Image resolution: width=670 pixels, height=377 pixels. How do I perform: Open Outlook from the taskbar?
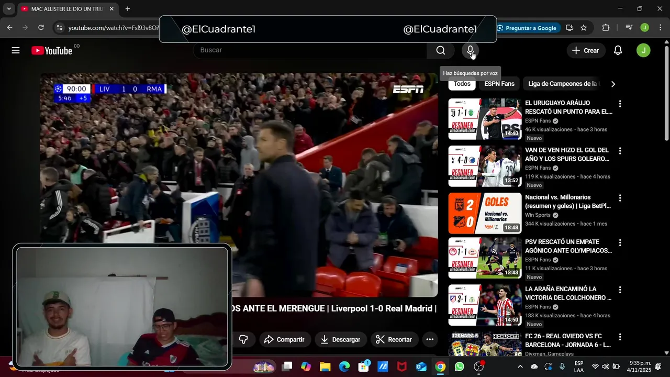421,367
